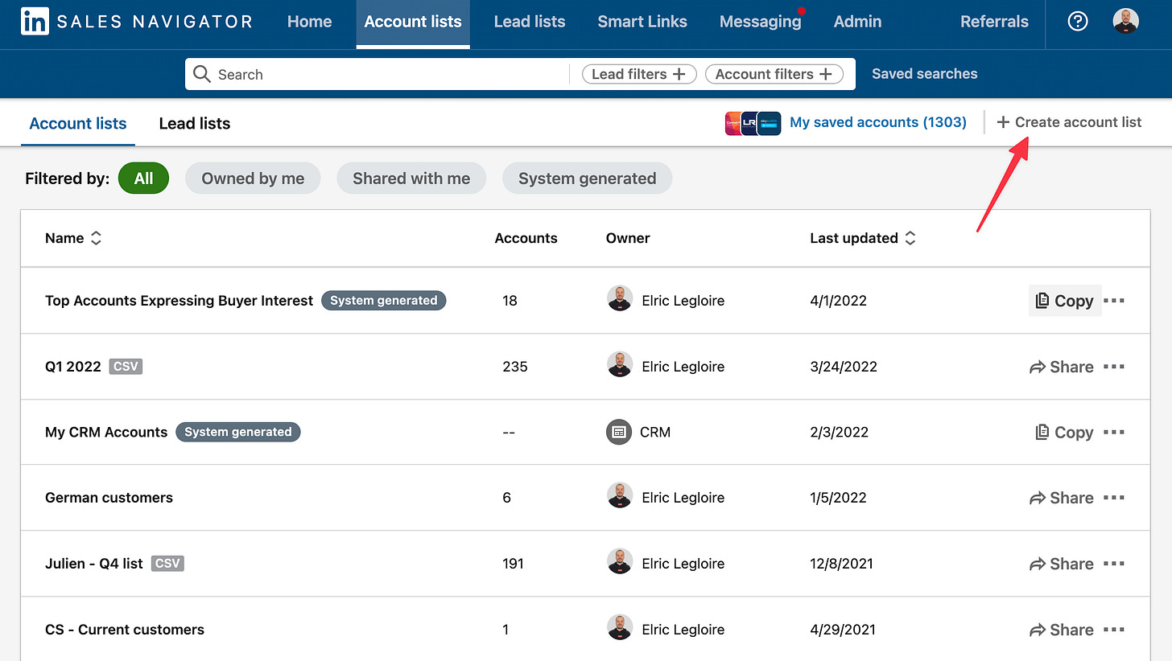The image size is (1172, 661).
Task: Add Lead filters
Action: click(x=639, y=74)
